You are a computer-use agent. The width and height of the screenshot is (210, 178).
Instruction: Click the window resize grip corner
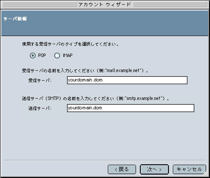[206, 174]
